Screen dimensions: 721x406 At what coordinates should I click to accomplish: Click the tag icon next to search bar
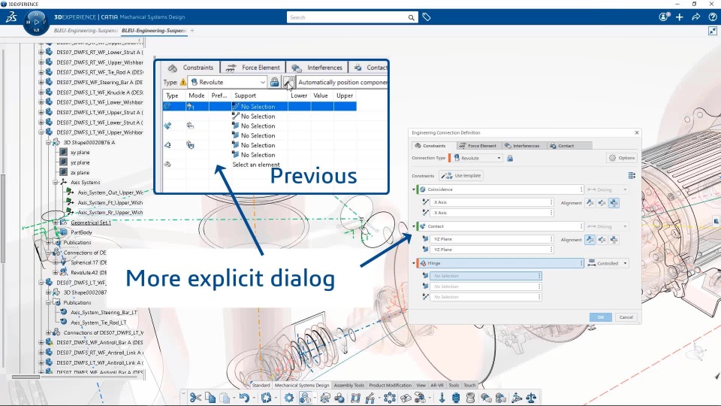coord(427,17)
